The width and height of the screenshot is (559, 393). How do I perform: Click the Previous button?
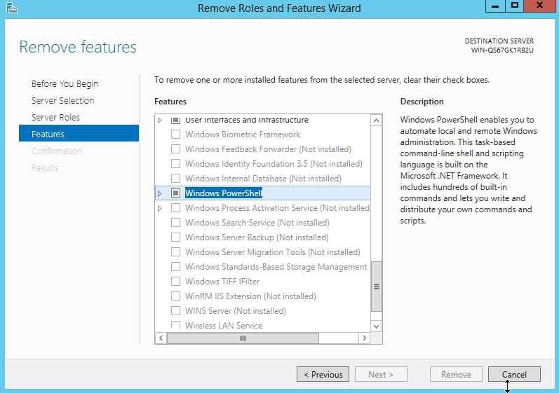pyautogui.click(x=323, y=374)
